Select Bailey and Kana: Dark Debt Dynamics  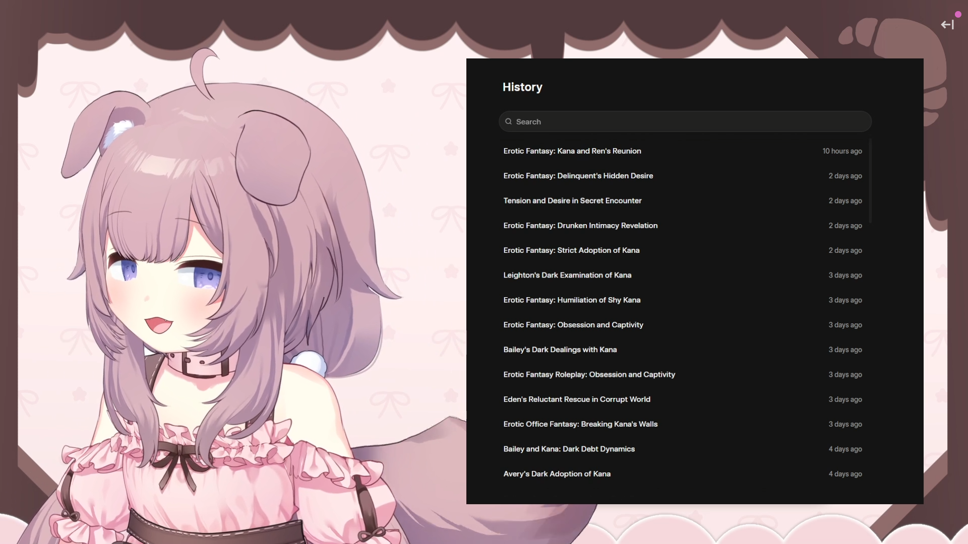pos(569,449)
